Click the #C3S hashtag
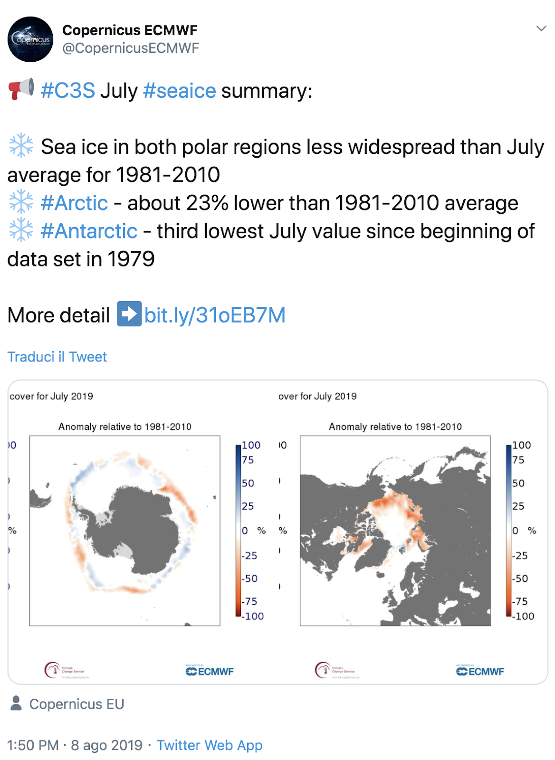The height and width of the screenshot is (760, 555). tap(68, 91)
